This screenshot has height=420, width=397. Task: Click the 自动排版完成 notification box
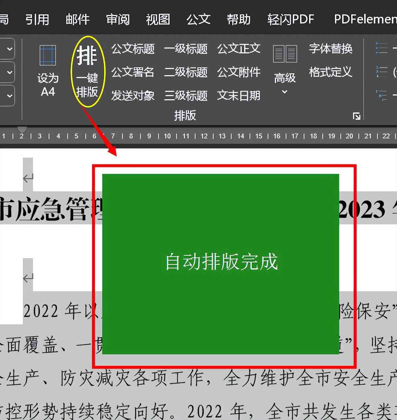pos(221,264)
